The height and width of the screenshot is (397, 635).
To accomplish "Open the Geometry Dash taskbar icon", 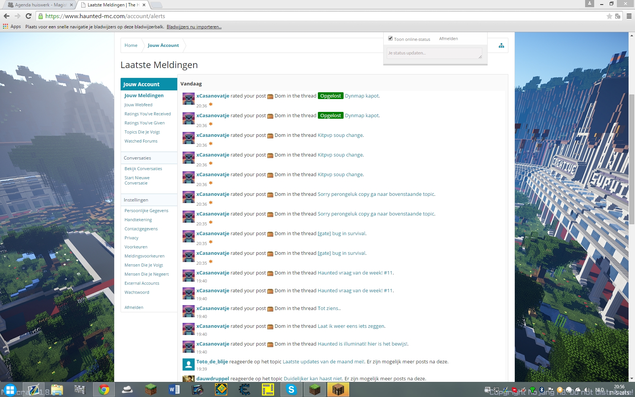I will coord(221,390).
